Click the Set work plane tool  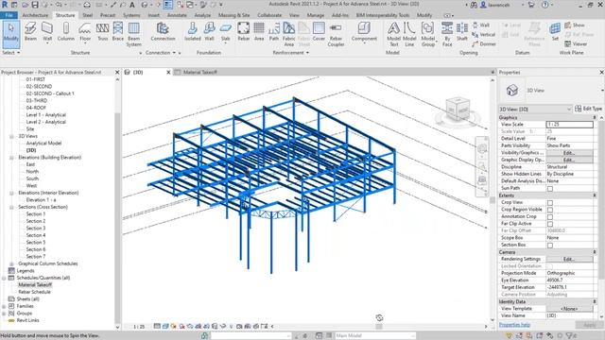pos(555,31)
